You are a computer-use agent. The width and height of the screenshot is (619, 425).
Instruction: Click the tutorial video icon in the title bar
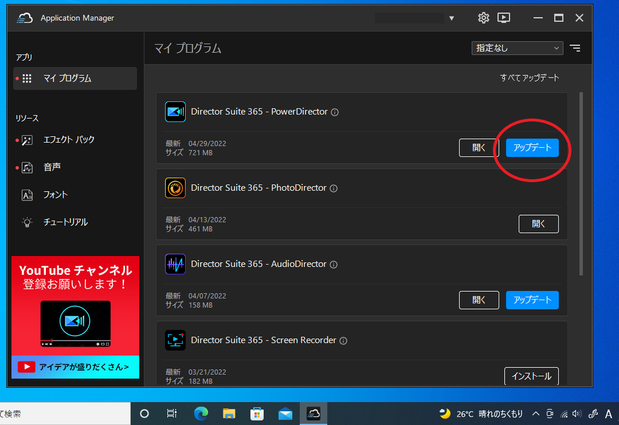pyautogui.click(x=504, y=18)
